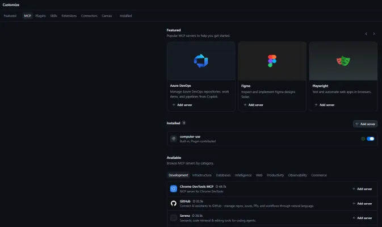Add the GitHub server
Screen dimensions: 382x227
coord(362,203)
